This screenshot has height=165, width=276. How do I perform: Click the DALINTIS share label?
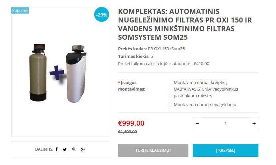pyautogui.click(x=44, y=149)
